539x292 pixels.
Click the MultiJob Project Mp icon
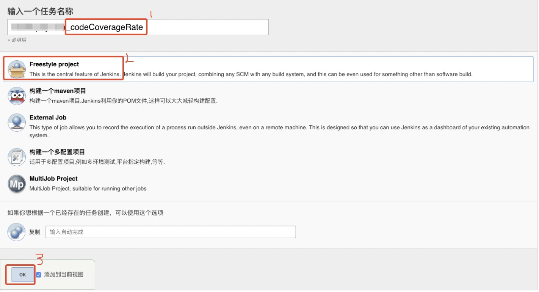point(17,184)
